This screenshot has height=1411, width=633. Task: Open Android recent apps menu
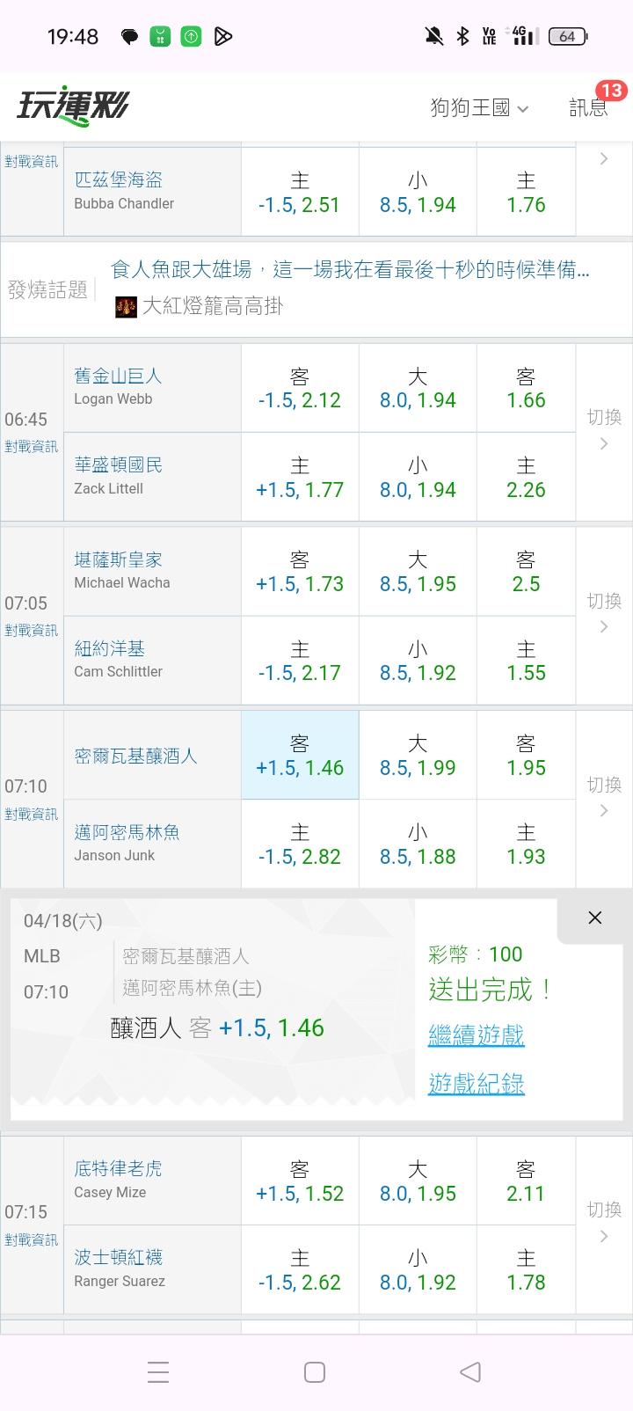(x=158, y=1371)
